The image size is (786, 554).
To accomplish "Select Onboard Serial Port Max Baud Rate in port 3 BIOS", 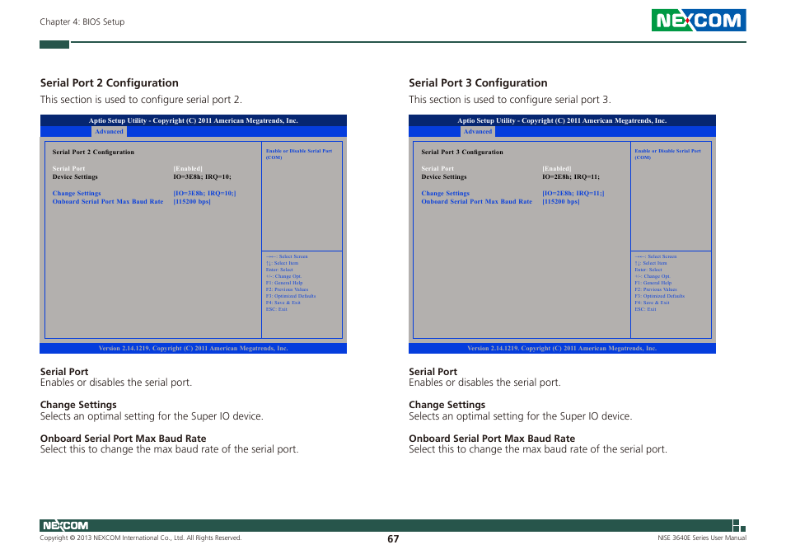I will [477, 201].
